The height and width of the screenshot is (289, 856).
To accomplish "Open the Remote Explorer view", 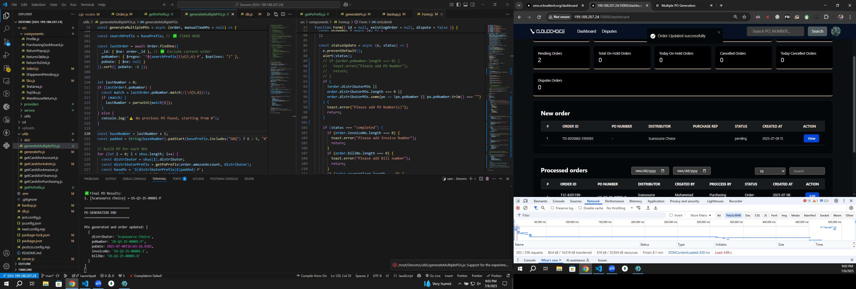I will point(6,81).
